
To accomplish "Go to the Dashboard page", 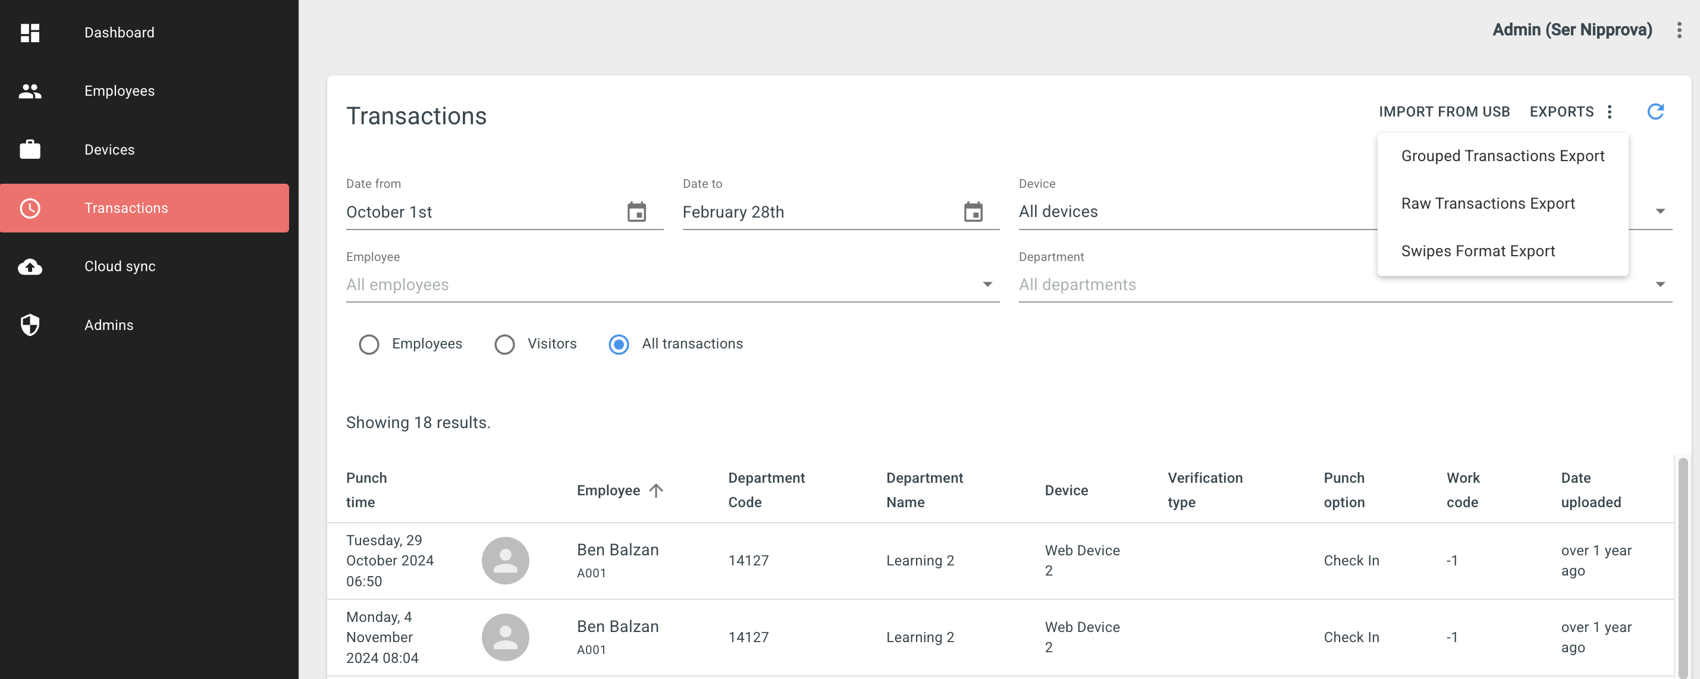I will click(x=145, y=32).
